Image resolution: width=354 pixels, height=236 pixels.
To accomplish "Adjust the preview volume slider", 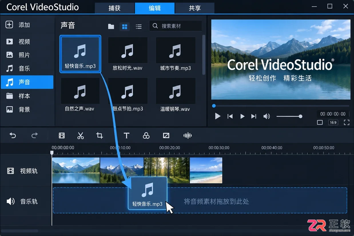I will tap(289, 116).
